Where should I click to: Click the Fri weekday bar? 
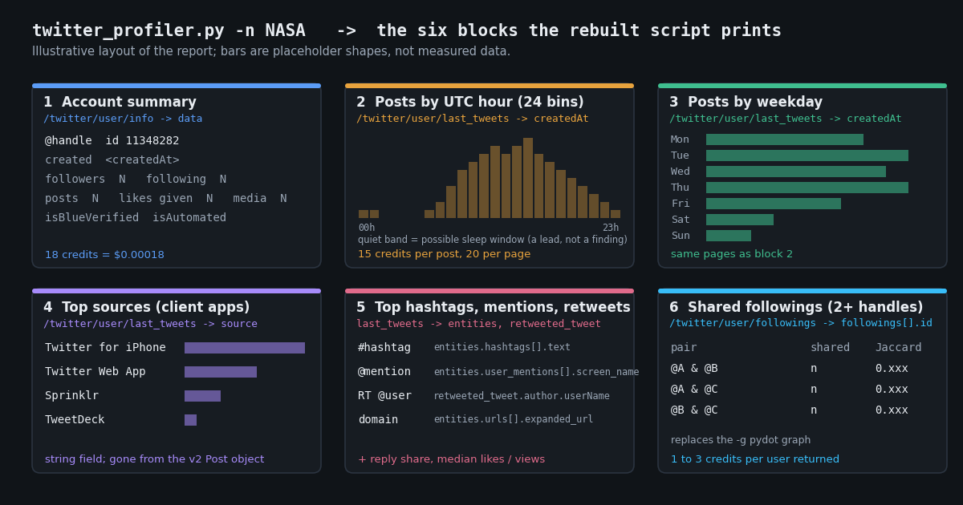pos(774,204)
